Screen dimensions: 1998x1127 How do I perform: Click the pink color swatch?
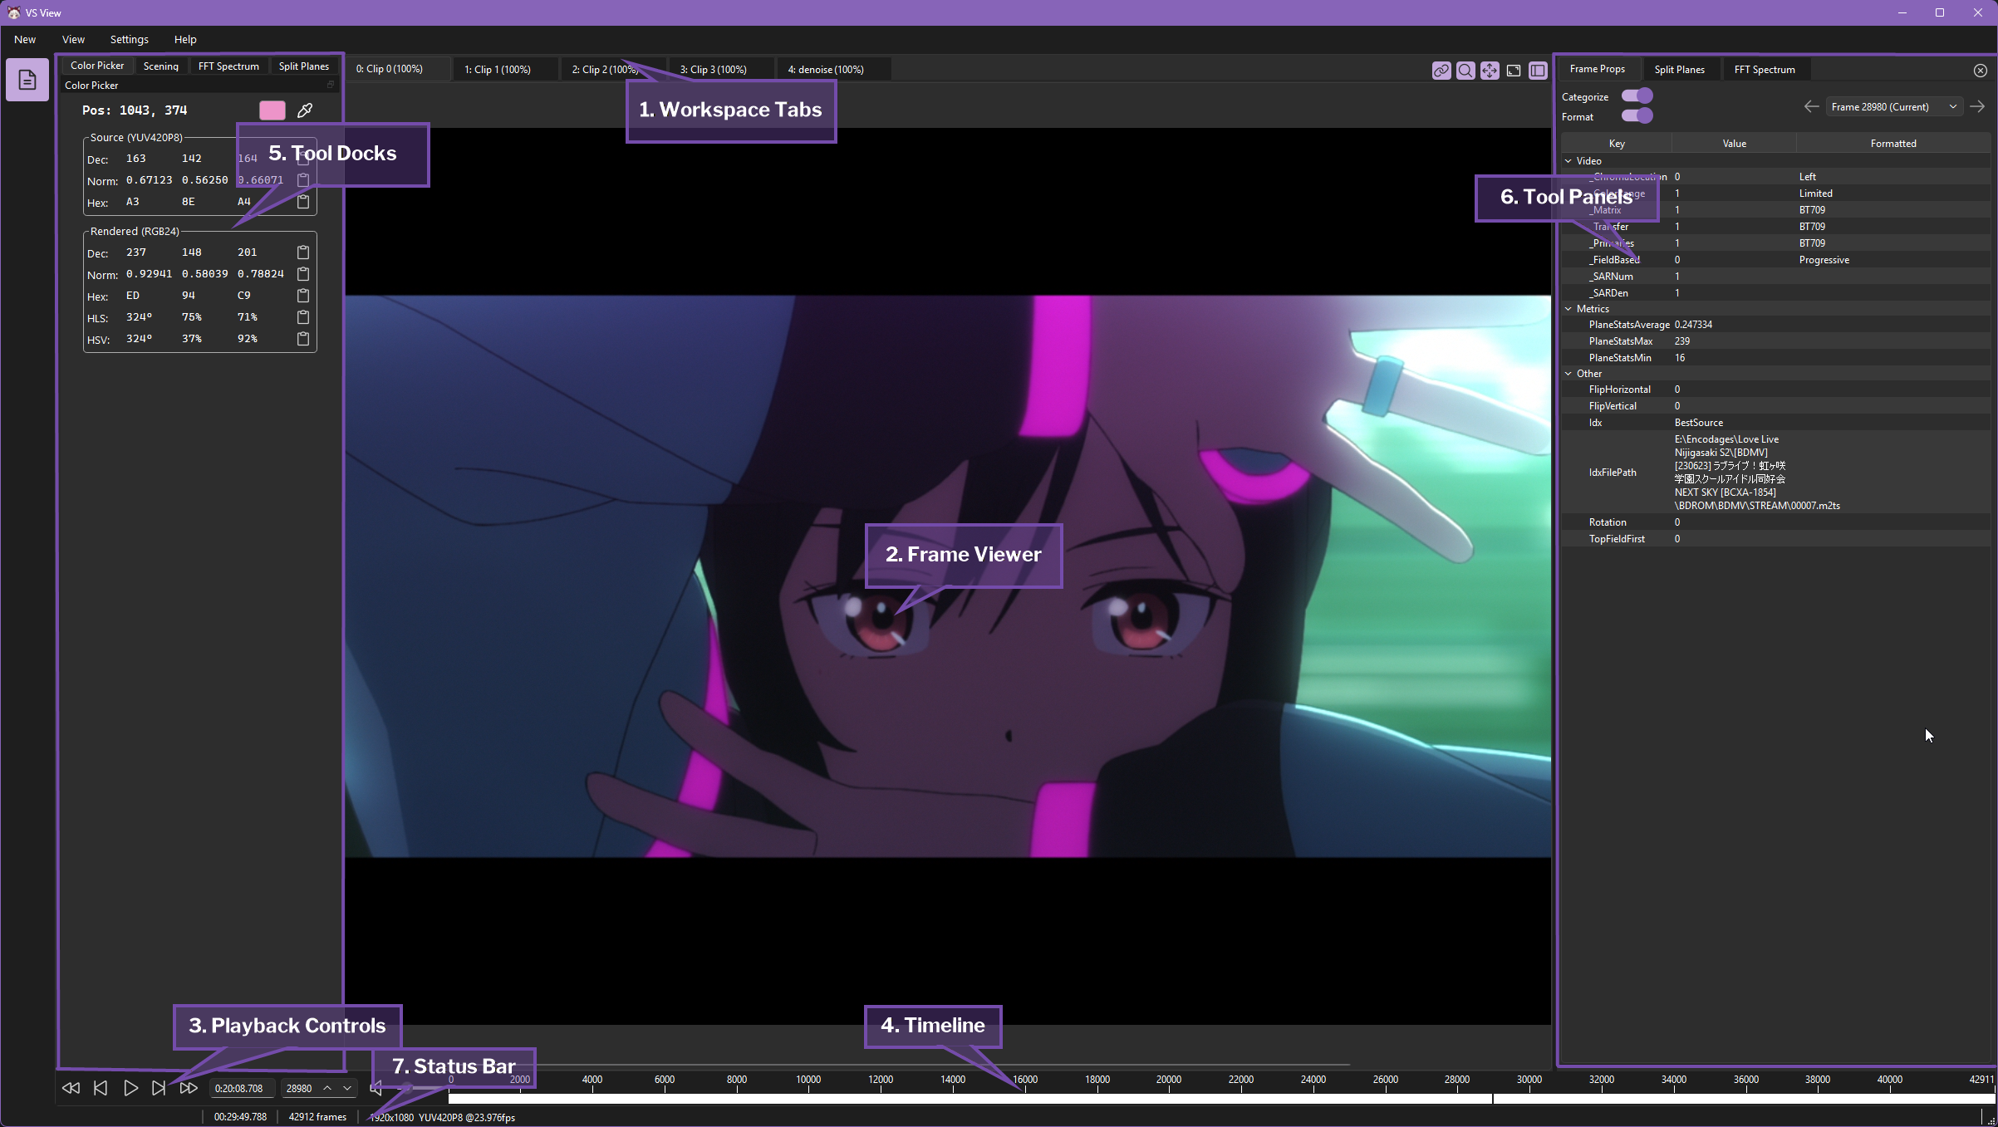[x=272, y=110]
